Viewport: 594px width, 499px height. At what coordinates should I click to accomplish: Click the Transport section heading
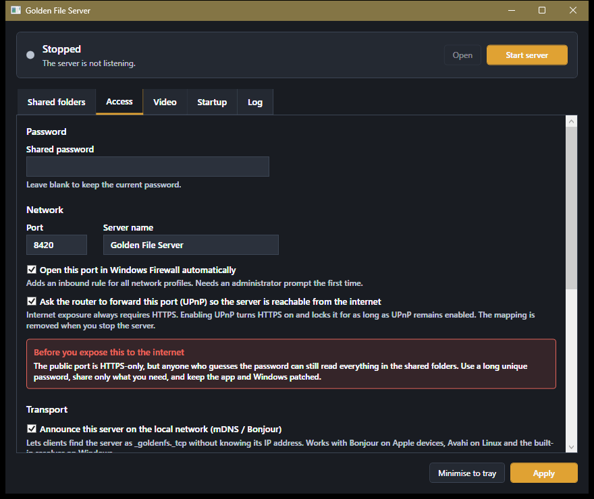(x=47, y=409)
